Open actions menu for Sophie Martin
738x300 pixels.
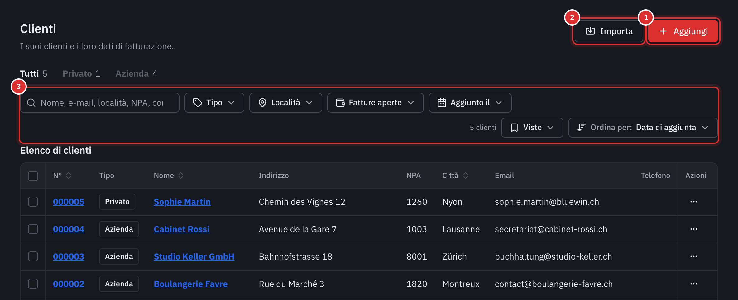pos(694,202)
